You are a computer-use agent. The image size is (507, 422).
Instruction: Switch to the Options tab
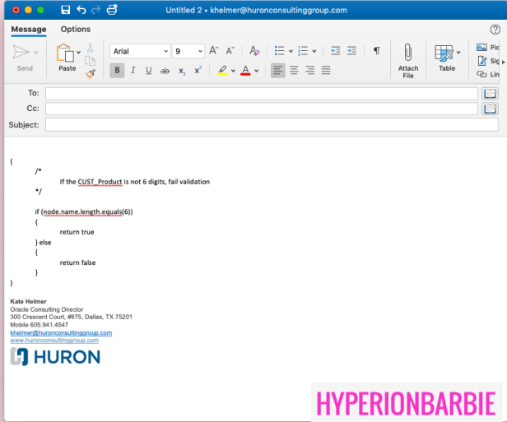click(76, 30)
